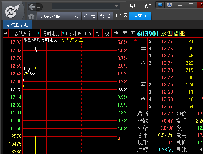Toggle the 线 line button
This screenshot has width=203, height=154.
pyautogui.click(x=116, y=34)
